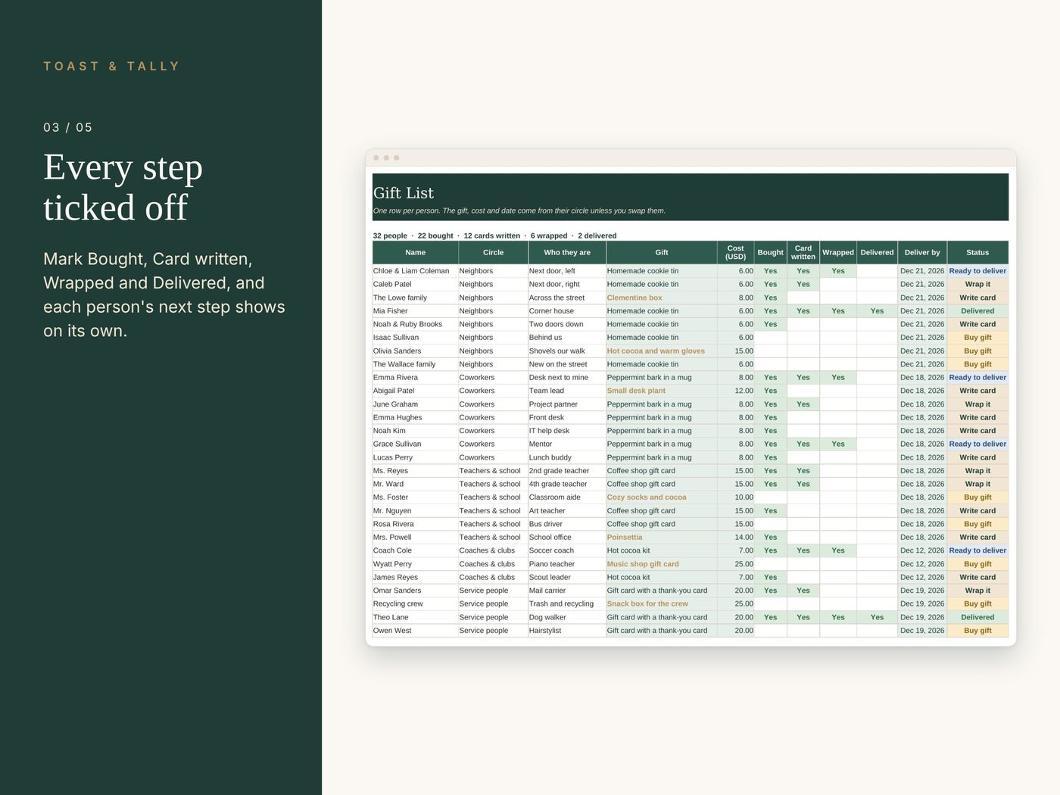Image resolution: width=1060 pixels, height=795 pixels.
Task: Click the Deliver by column header
Action: pyautogui.click(x=922, y=252)
